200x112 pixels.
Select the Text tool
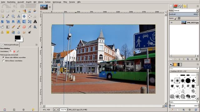pyautogui.click(x=35, y=22)
